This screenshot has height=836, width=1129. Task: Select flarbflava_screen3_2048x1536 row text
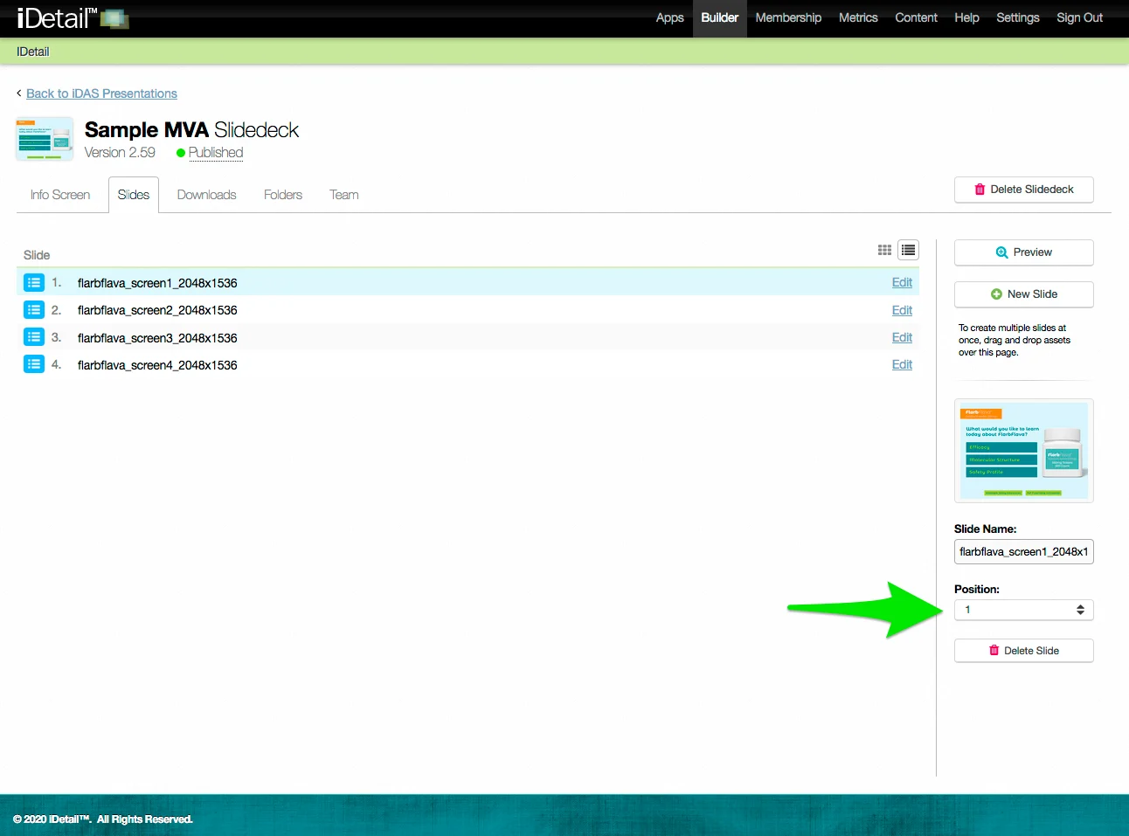click(x=157, y=338)
